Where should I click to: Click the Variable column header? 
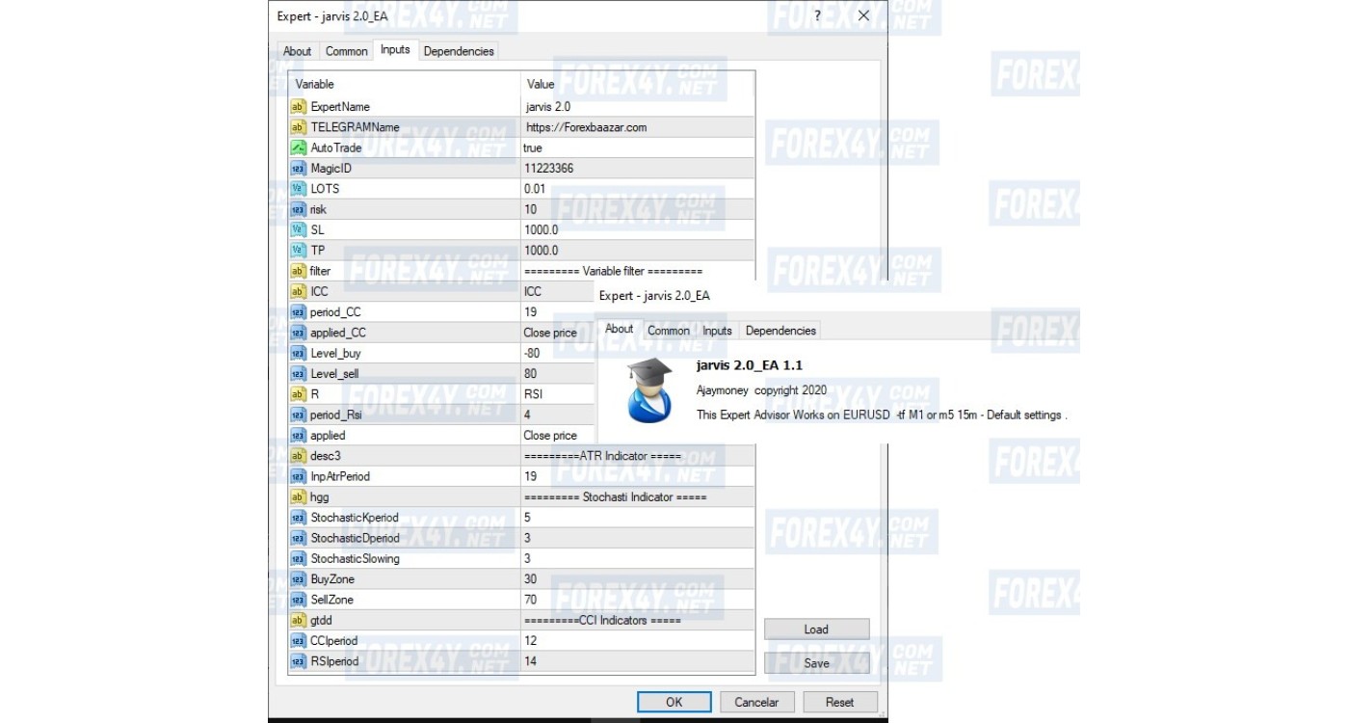tap(315, 84)
